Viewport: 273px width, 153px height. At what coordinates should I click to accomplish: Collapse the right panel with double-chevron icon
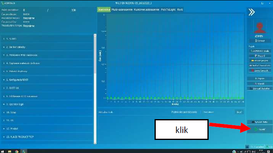pyautogui.click(x=252, y=12)
